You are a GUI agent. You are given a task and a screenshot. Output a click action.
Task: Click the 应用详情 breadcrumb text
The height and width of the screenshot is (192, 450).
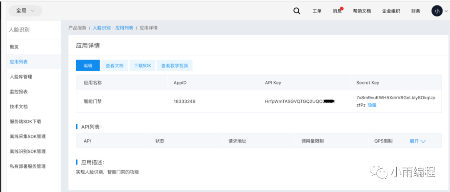click(x=148, y=28)
